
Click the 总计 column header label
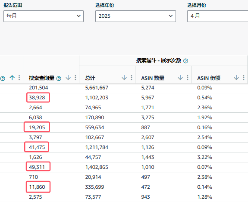[x=90, y=78]
